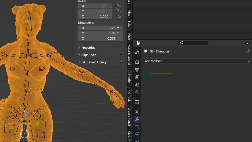This screenshot has height=142, width=252.
Task: Click the properties search field
Action: (x=193, y=43)
